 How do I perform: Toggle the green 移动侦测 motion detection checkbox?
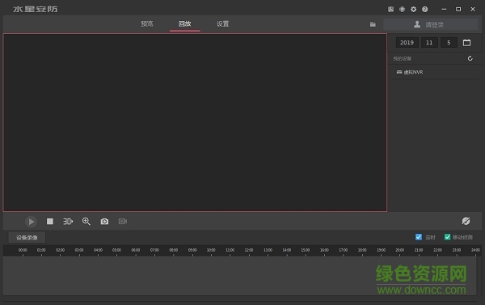(447, 237)
